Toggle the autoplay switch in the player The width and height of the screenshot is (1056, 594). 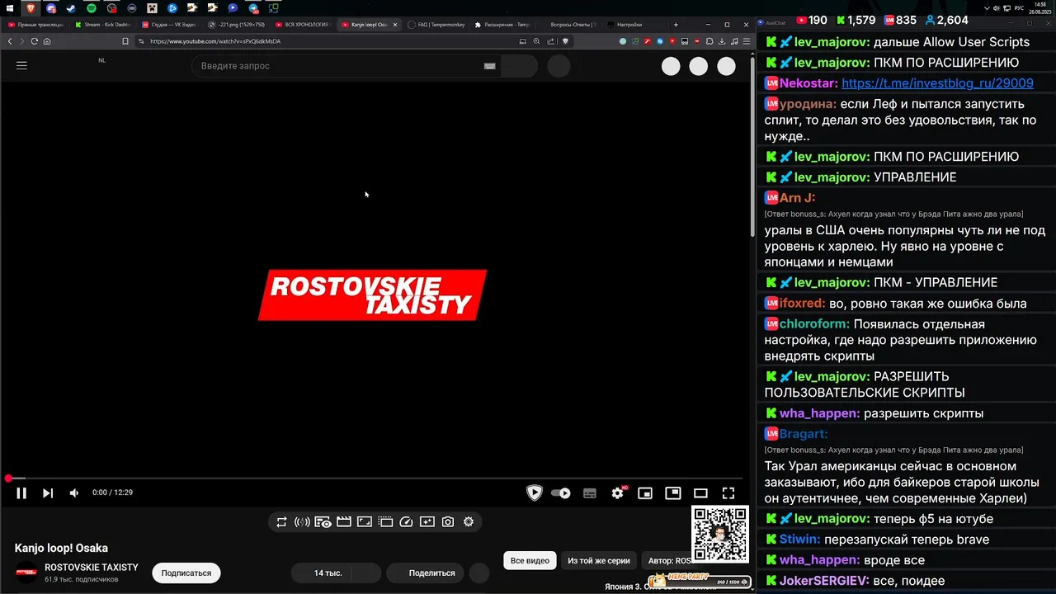561,493
